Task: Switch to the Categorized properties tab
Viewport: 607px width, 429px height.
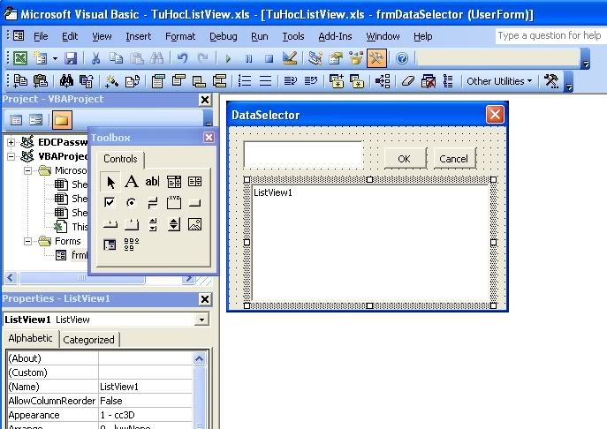Action: click(88, 339)
